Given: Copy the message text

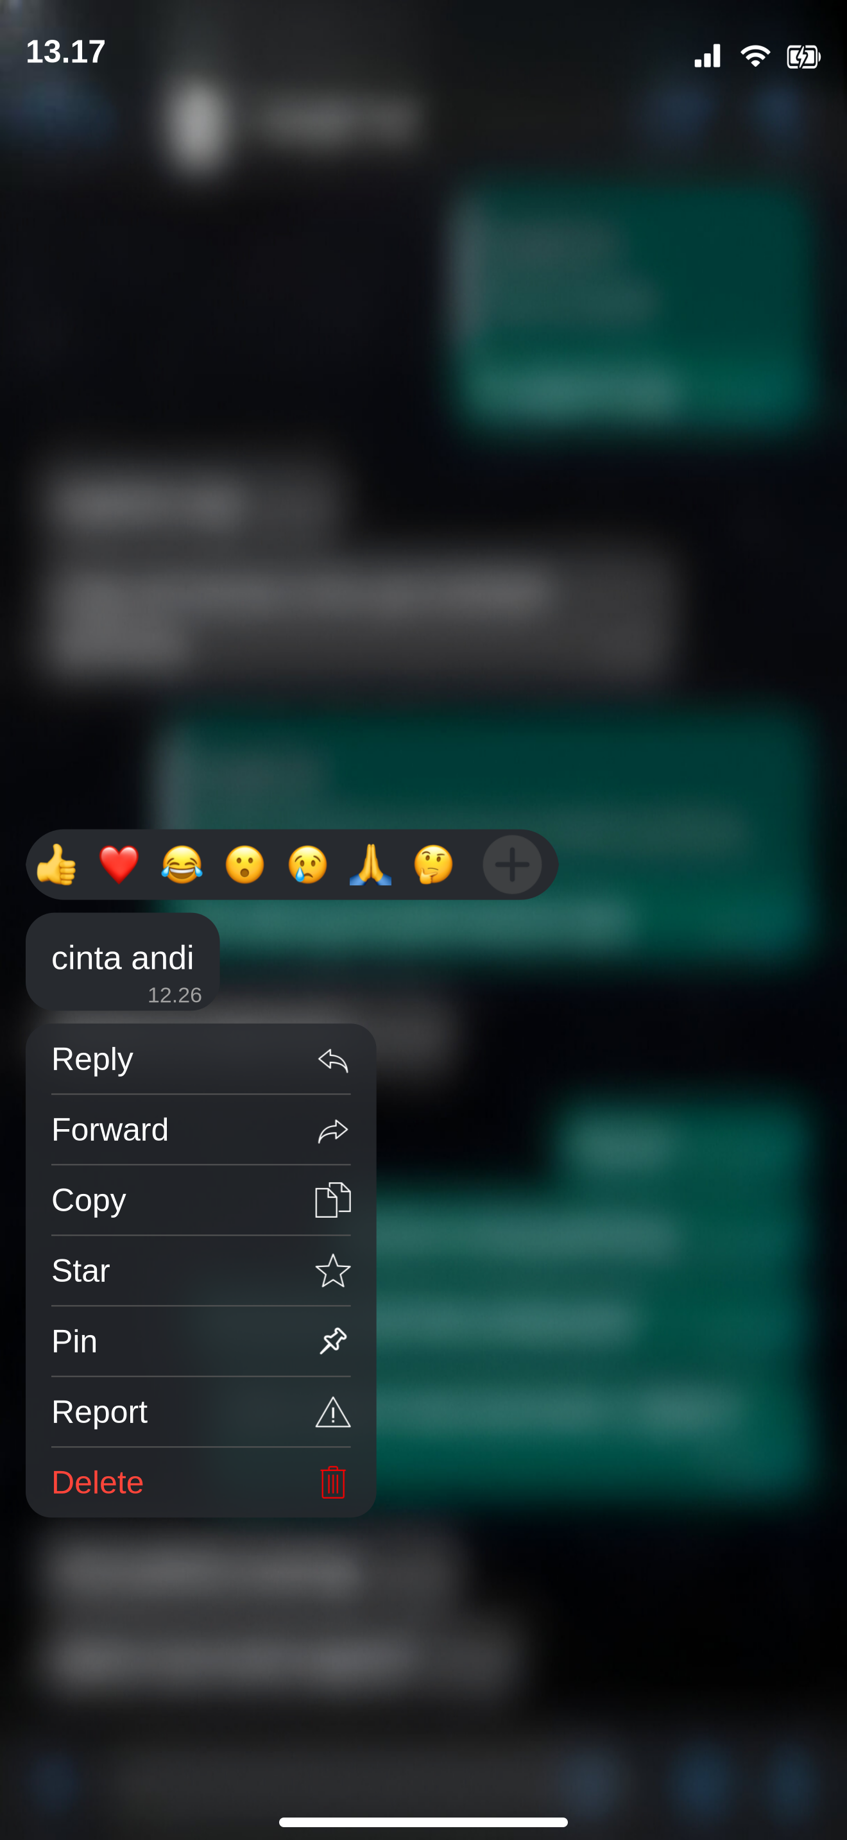Looking at the screenshot, I should point(201,1200).
